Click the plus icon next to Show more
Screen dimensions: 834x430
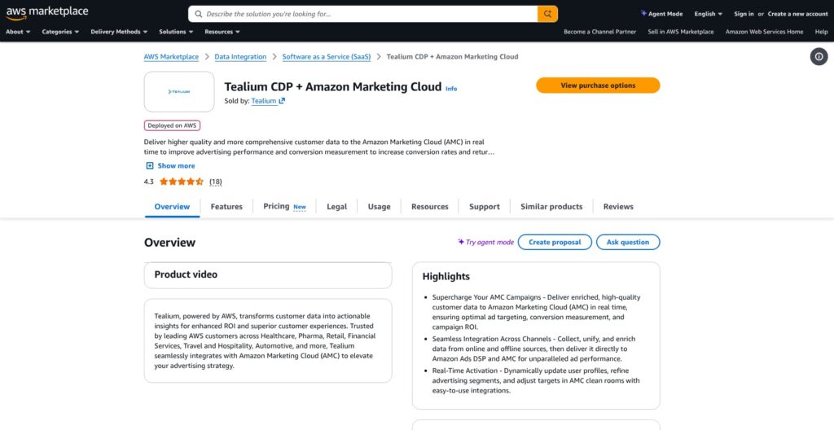tap(150, 165)
